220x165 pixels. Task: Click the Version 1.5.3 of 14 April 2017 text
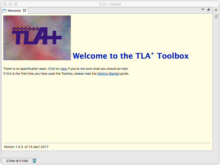tap(26, 147)
